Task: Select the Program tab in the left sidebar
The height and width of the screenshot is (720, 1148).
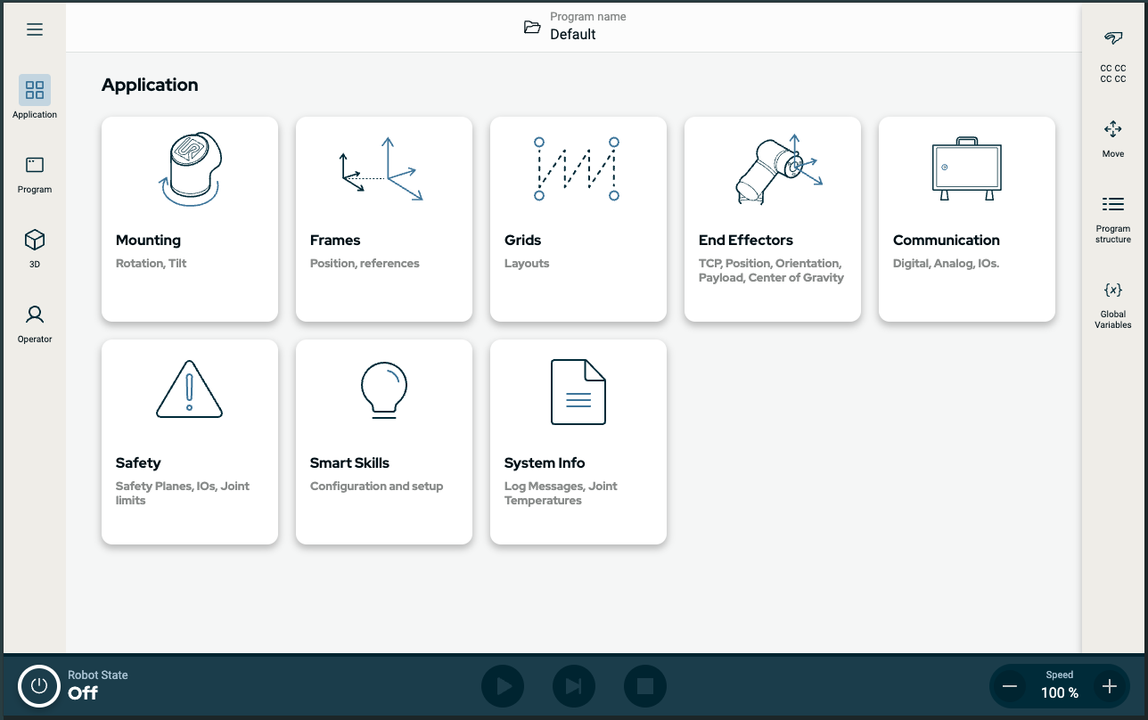Action: (34, 172)
